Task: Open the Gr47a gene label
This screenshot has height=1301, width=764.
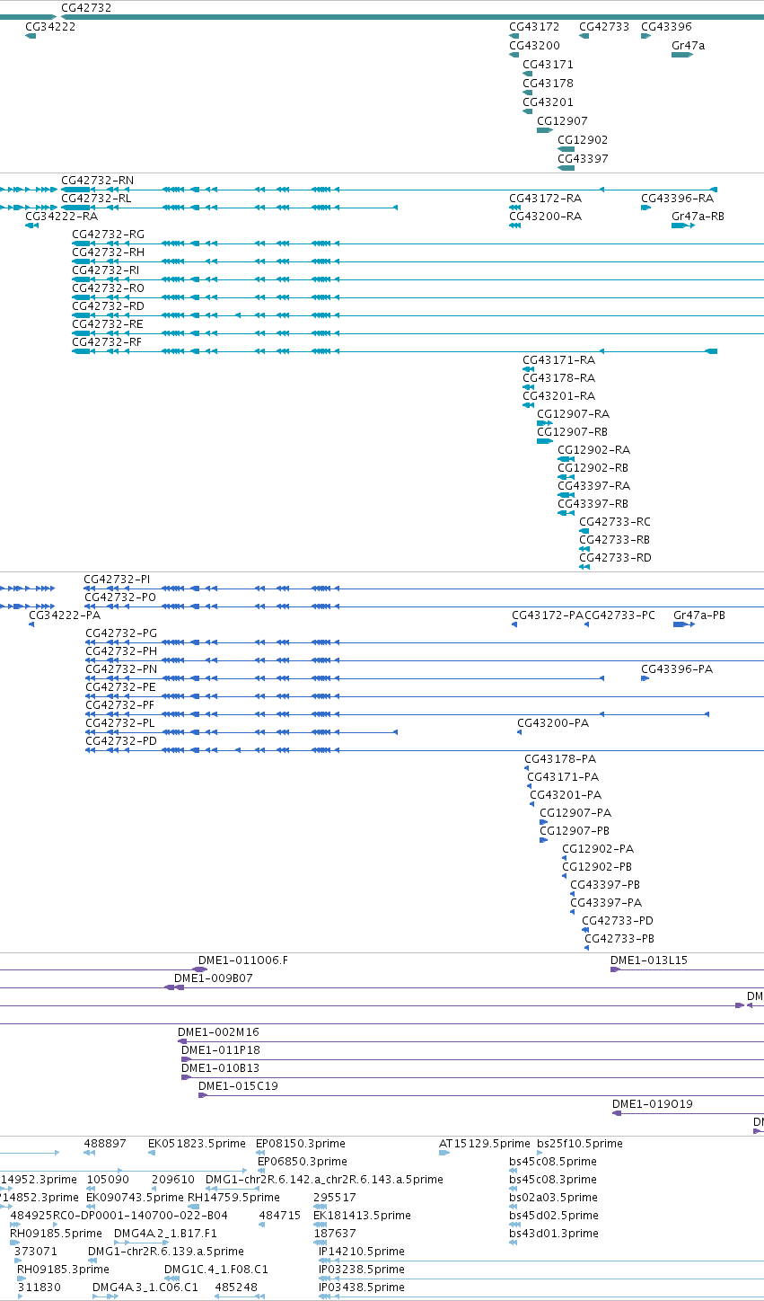Action: pos(689,46)
